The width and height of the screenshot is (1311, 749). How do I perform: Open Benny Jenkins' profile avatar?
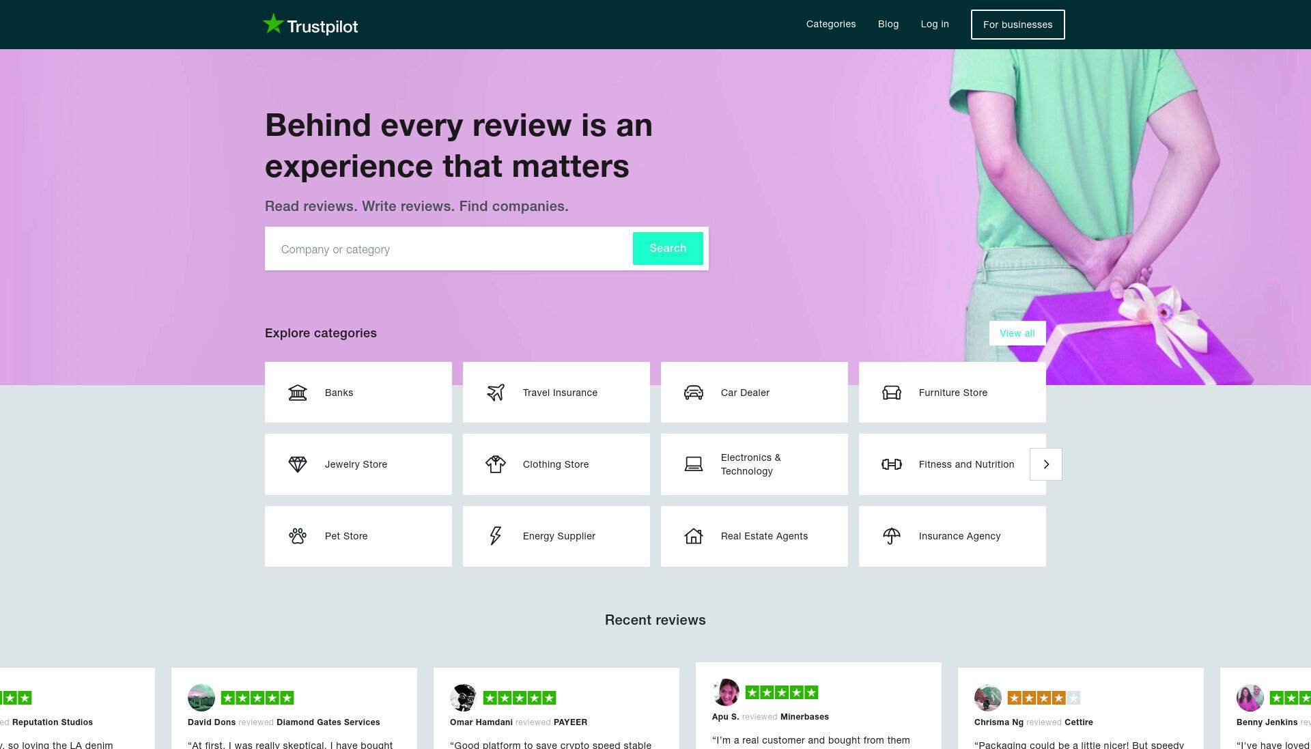point(1250,698)
